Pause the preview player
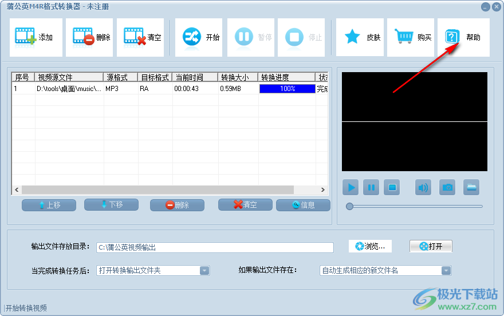This screenshot has width=504, height=316. coord(371,187)
